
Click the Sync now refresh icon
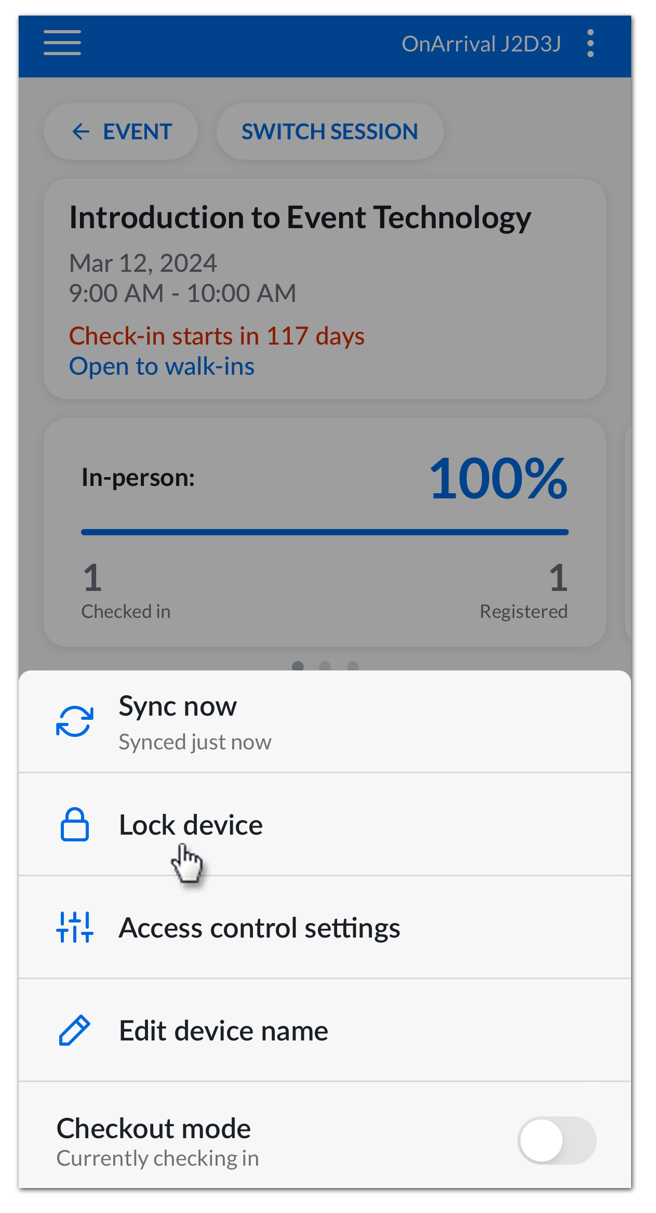74,721
